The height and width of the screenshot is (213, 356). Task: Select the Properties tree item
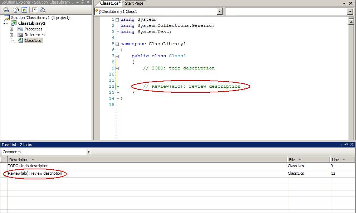tap(33, 29)
